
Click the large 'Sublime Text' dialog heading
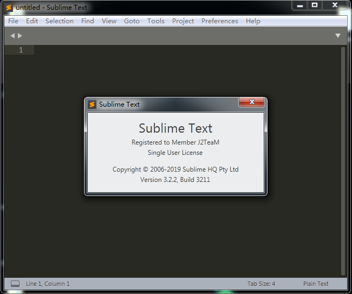175,128
